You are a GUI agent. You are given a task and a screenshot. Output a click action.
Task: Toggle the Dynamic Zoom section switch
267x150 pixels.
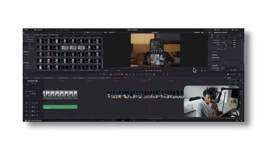[210, 57]
